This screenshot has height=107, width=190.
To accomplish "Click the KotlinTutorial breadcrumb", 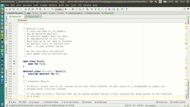I will click(14, 13).
